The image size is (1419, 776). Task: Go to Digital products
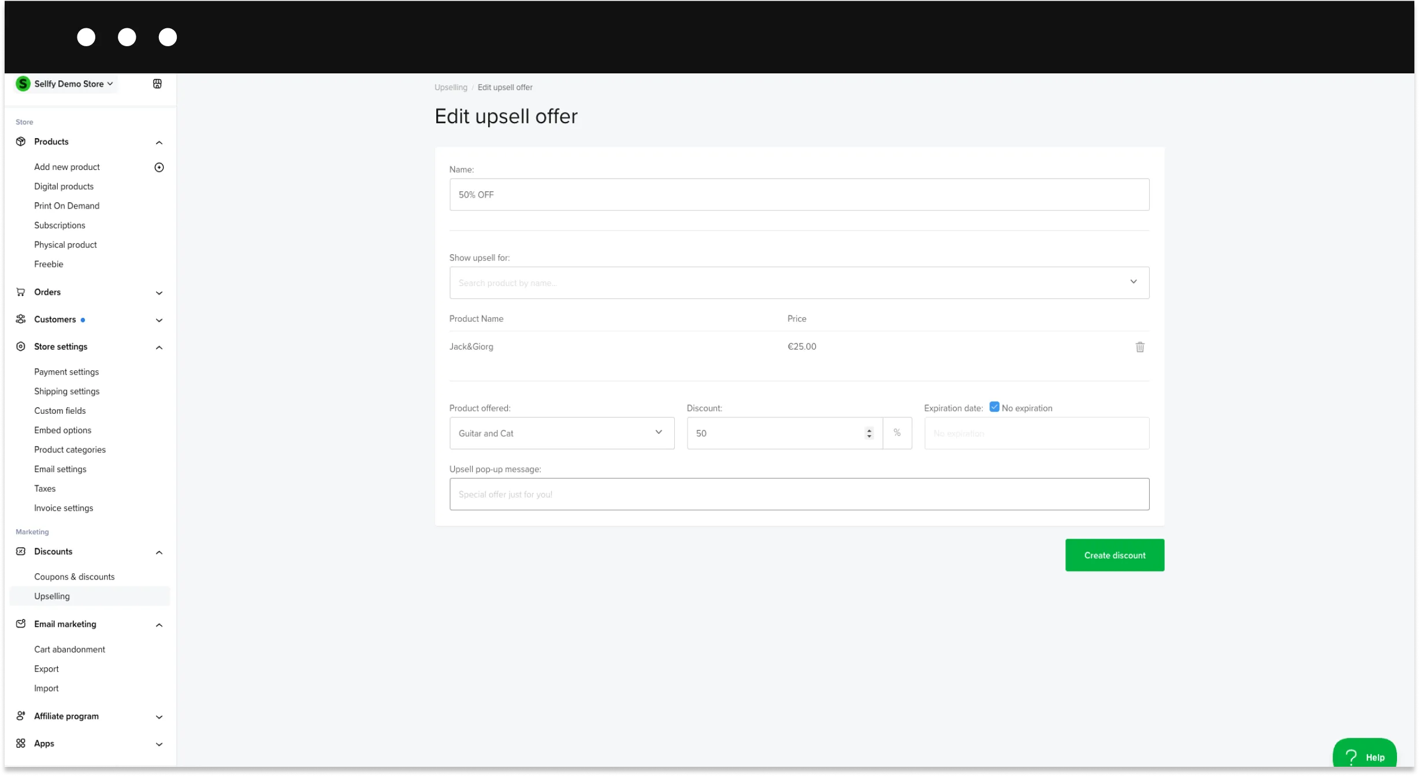coord(64,187)
